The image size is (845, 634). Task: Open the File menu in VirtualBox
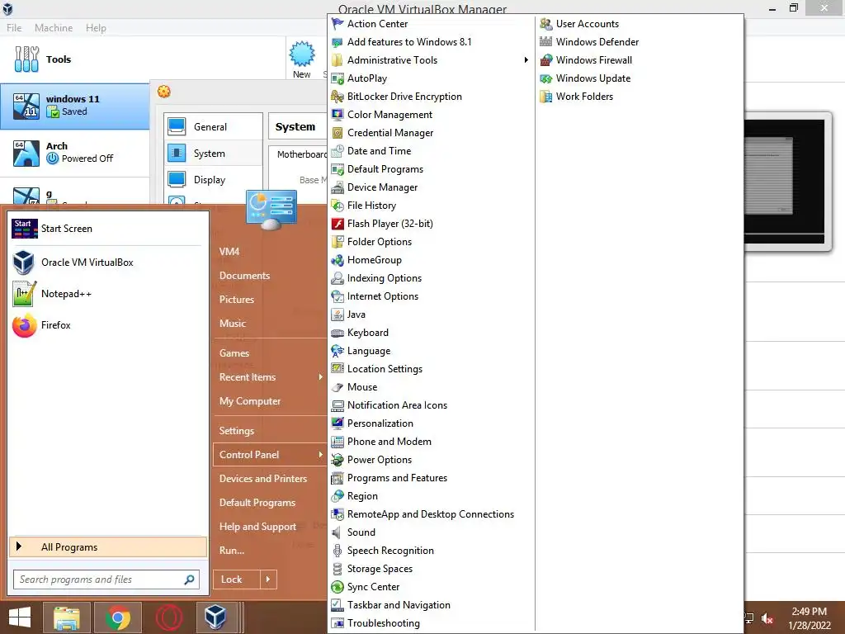click(14, 27)
